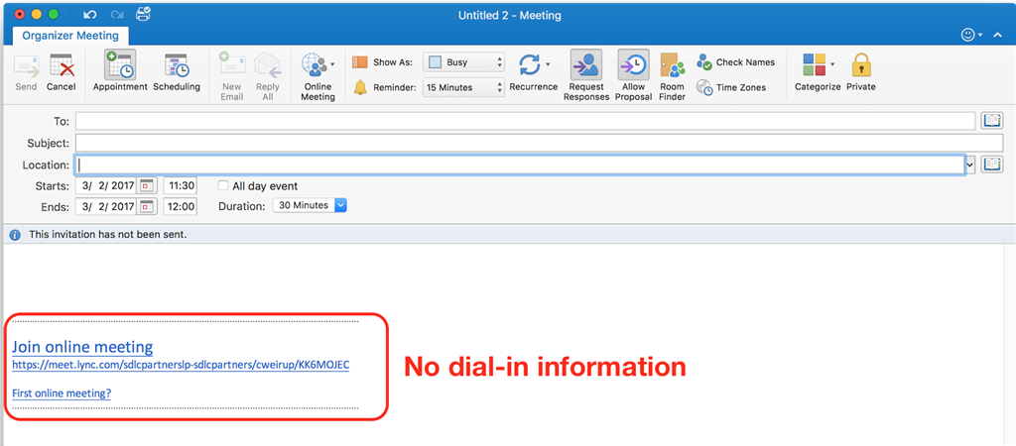Click the Redo arrow in title bar
This screenshot has height=446, width=1016.
click(x=117, y=14)
